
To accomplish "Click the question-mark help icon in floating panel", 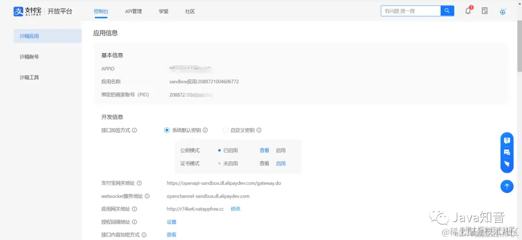I will coord(507,140).
